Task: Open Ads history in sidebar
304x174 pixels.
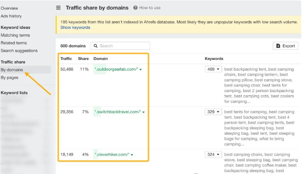Action: point(11,16)
